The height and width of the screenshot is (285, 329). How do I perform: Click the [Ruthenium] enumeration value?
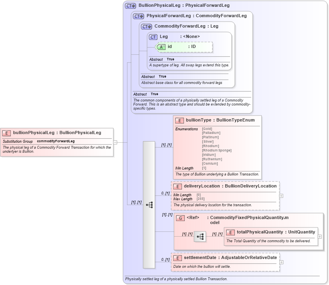[212, 159]
